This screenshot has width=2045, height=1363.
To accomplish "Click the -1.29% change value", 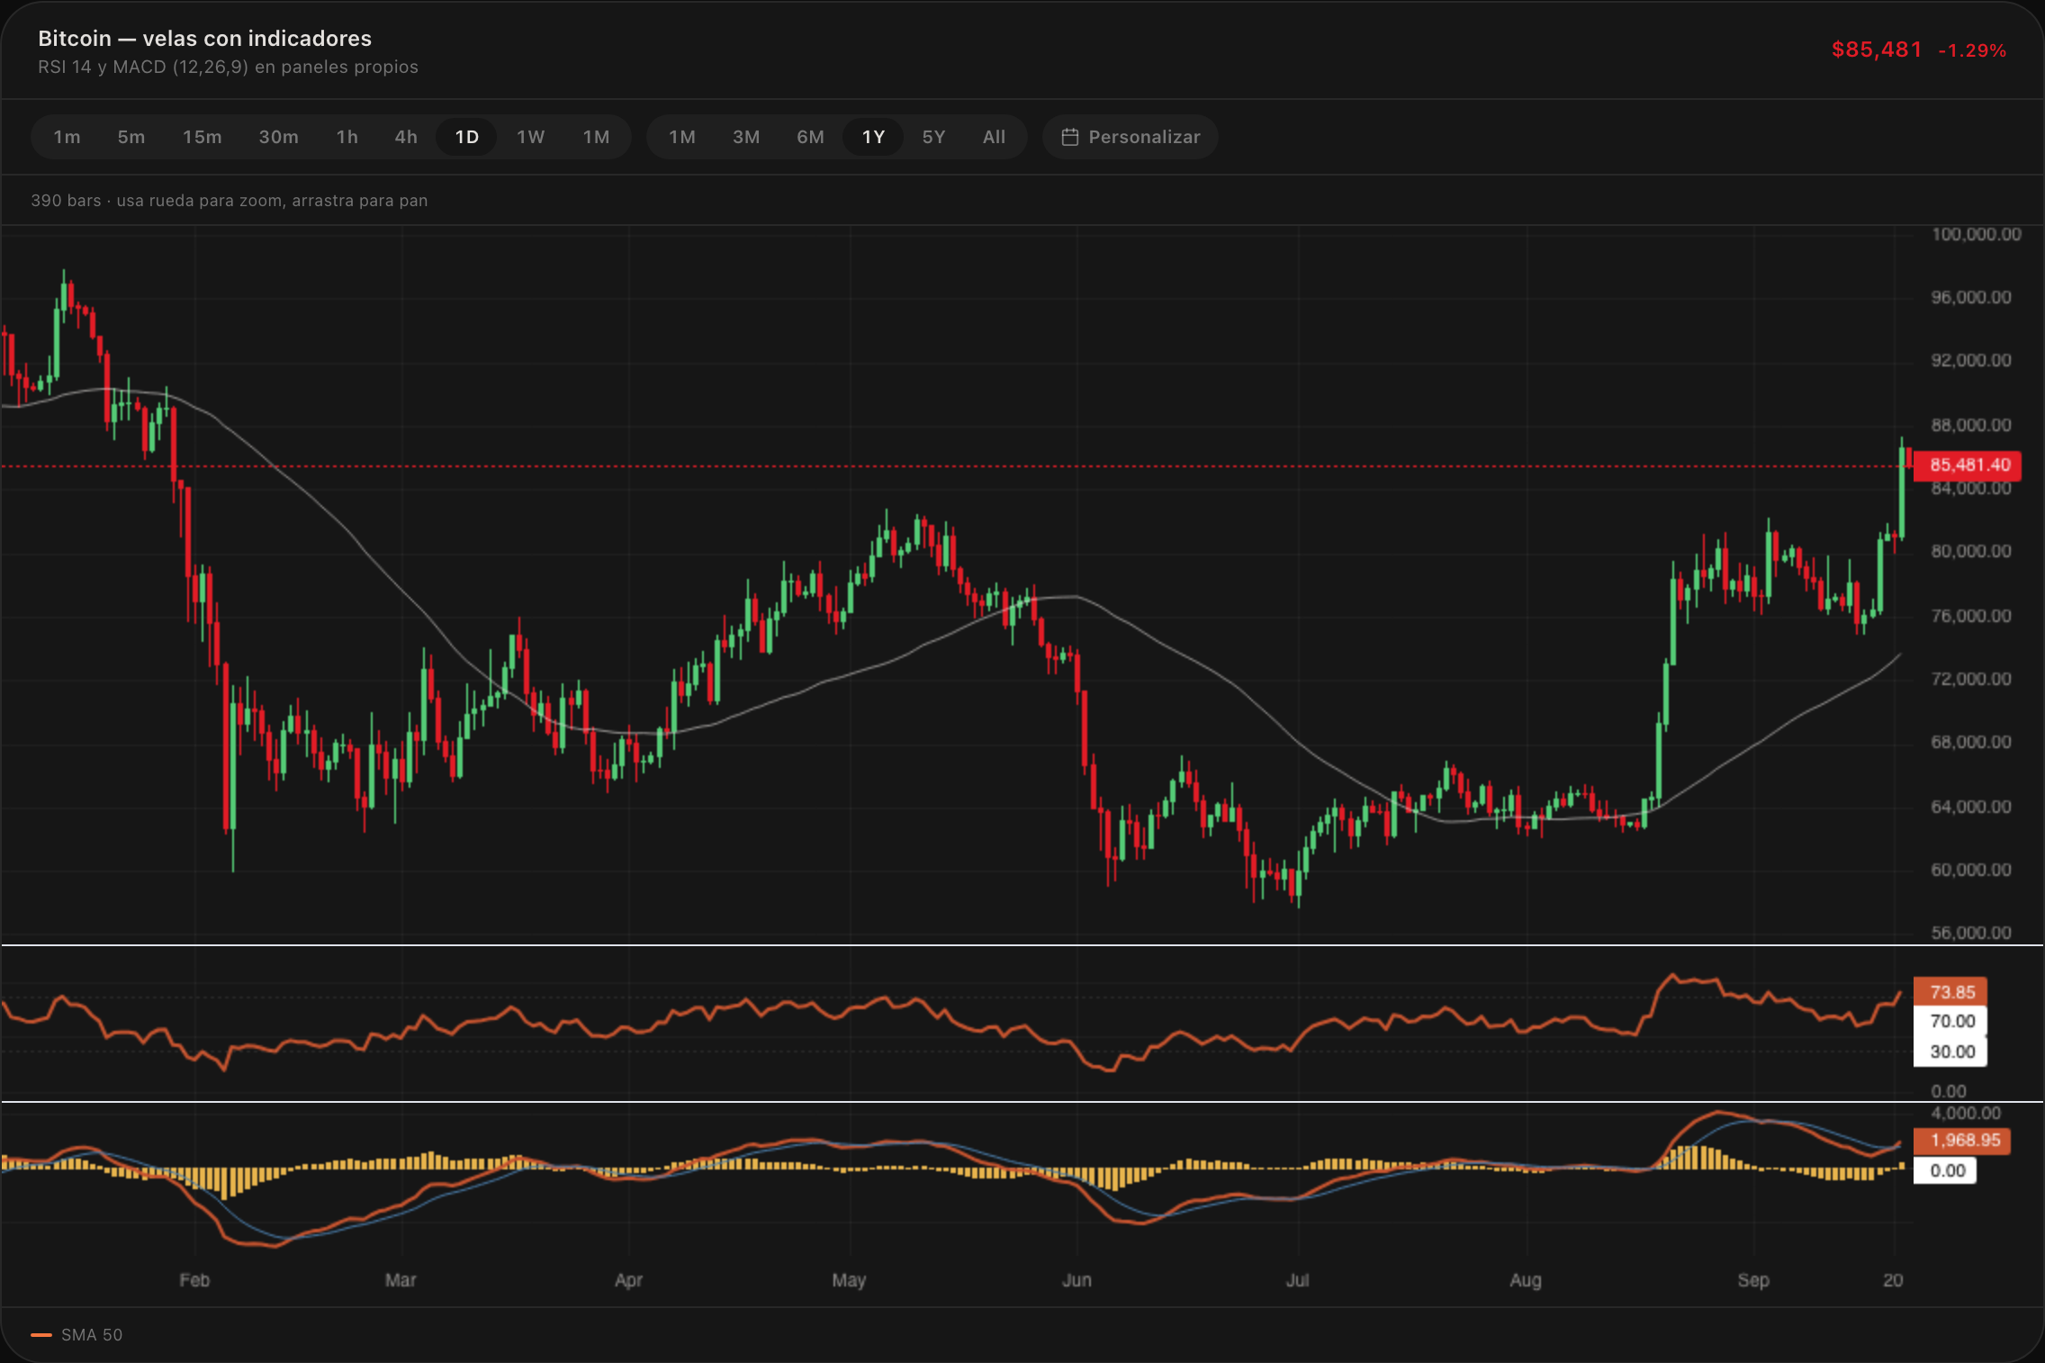I will point(1972,50).
